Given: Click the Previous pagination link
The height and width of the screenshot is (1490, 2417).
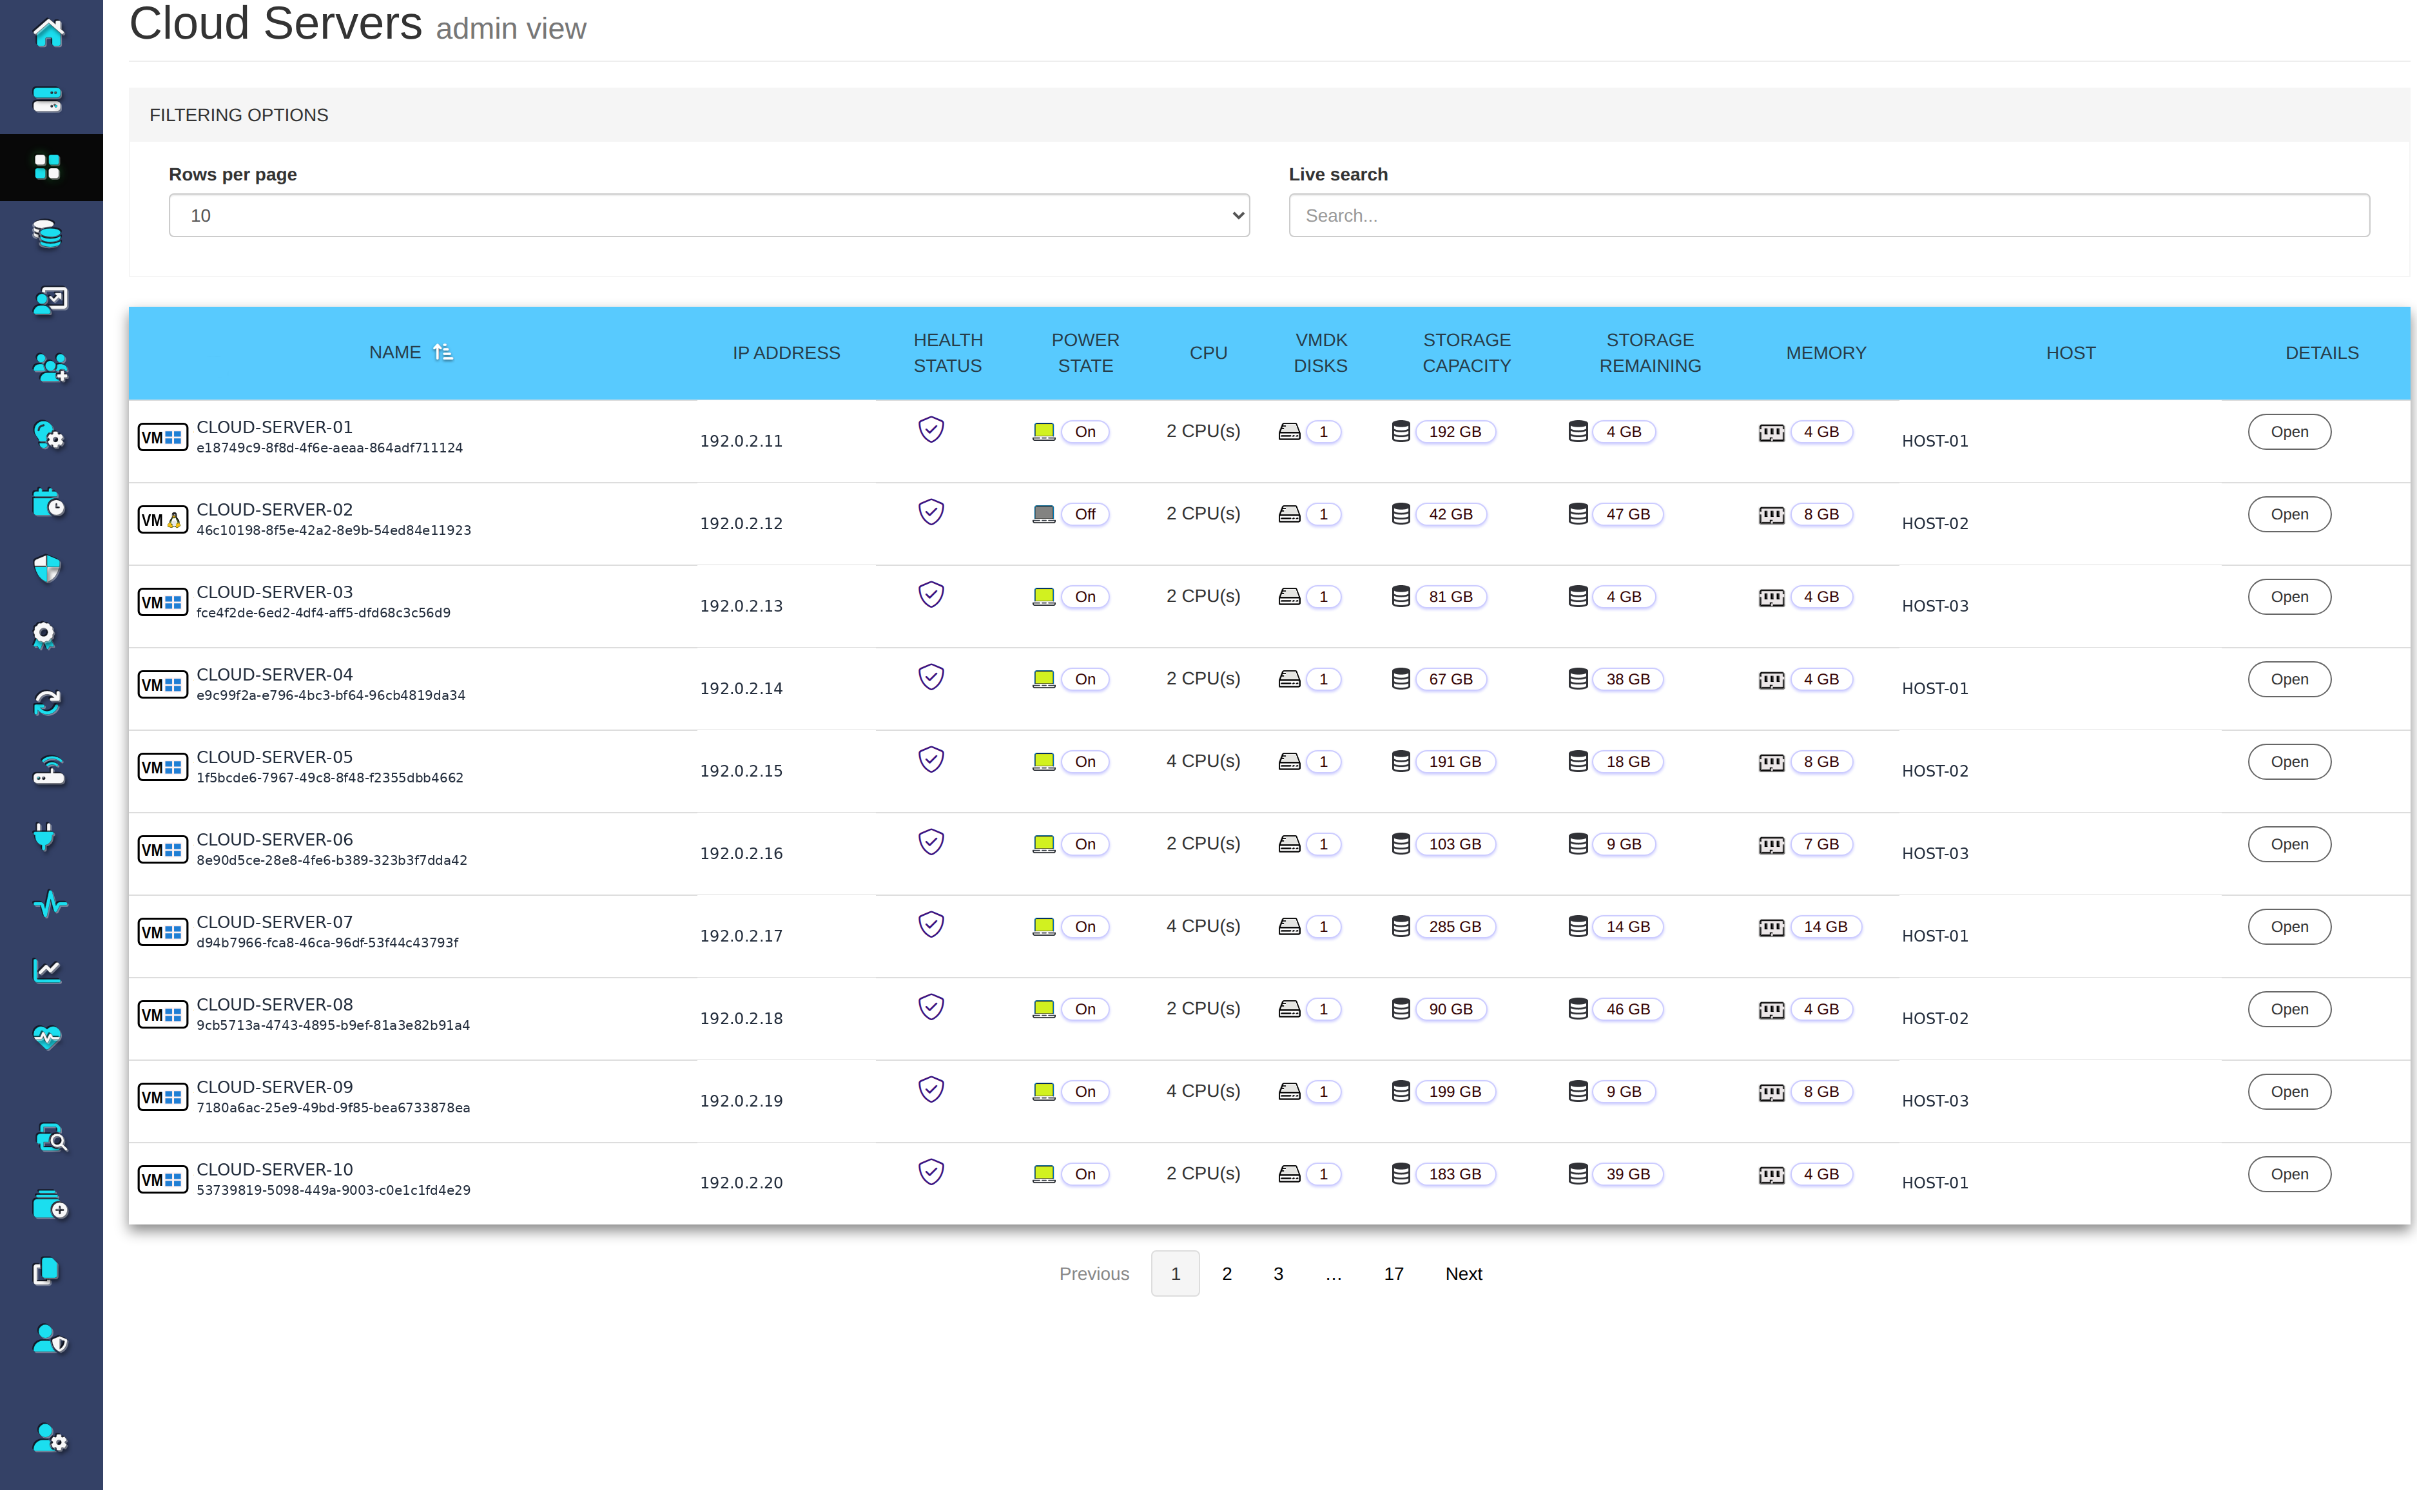Looking at the screenshot, I should pos(1094,1273).
